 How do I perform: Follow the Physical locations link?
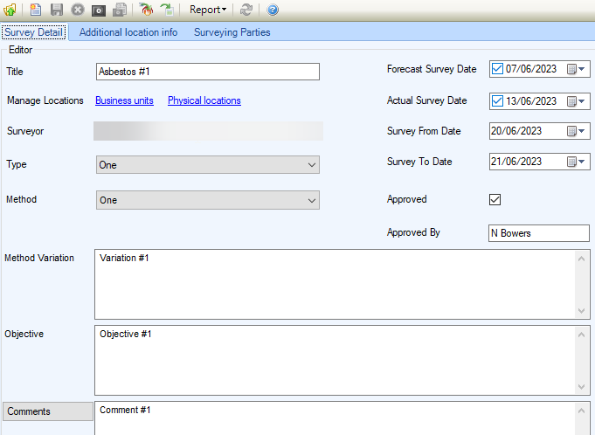click(x=204, y=100)
